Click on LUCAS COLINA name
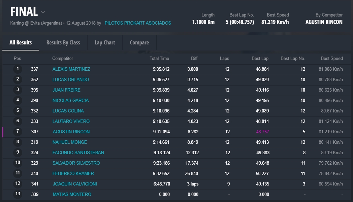Viewport: 353px width, 202px height. pos(68,111)
